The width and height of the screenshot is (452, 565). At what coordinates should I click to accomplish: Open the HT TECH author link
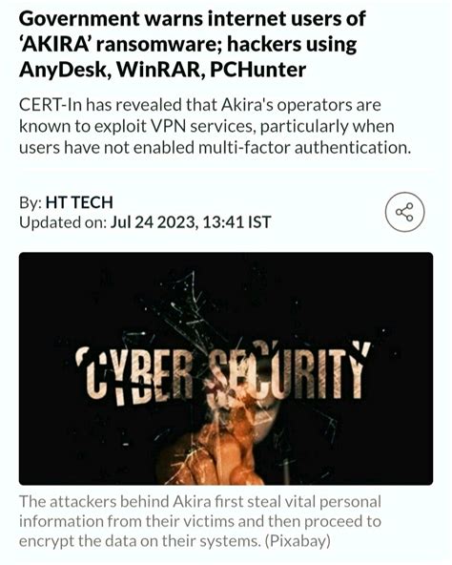click(79, 202)
